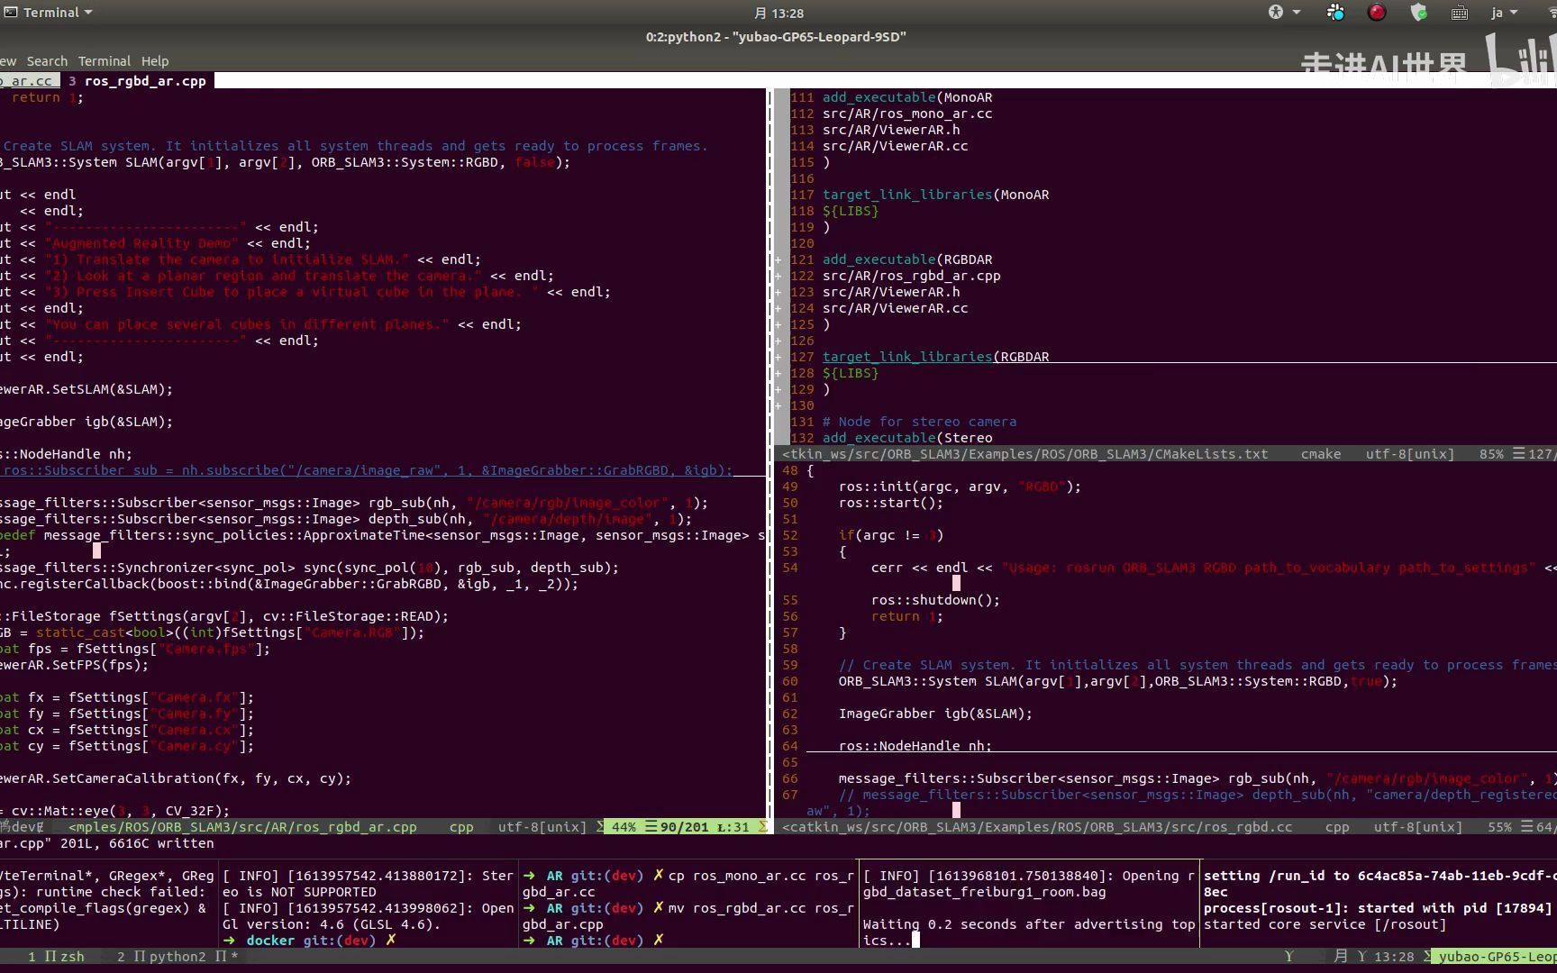Click the '85%' indicator in CMakeLists status line
Screen dimensions: 1557x973
coord(1491,454)
